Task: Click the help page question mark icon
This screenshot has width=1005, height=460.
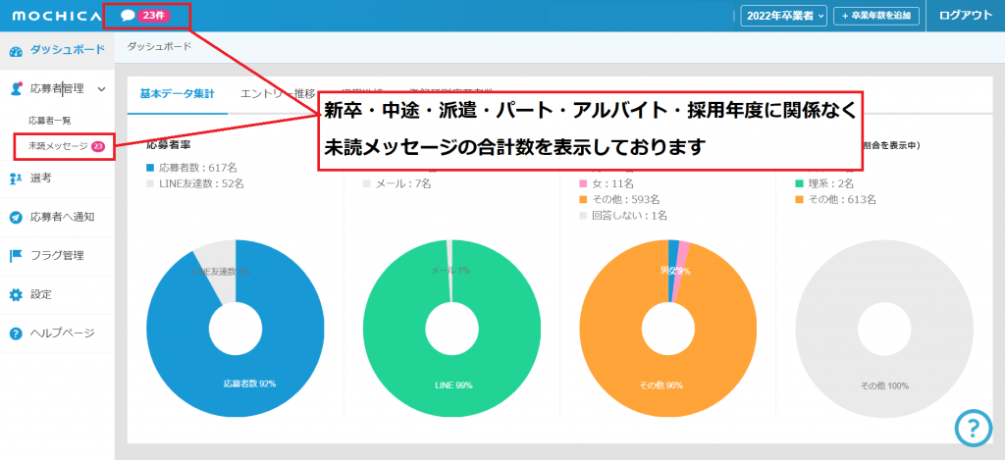Action: coord(16,333)
